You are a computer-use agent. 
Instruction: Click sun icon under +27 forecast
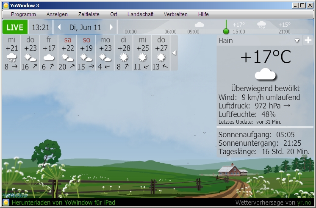[x=161, y=58]
